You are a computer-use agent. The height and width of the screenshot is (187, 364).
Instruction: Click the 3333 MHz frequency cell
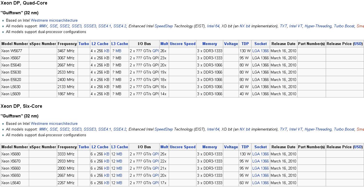click(x=67, y=154)
